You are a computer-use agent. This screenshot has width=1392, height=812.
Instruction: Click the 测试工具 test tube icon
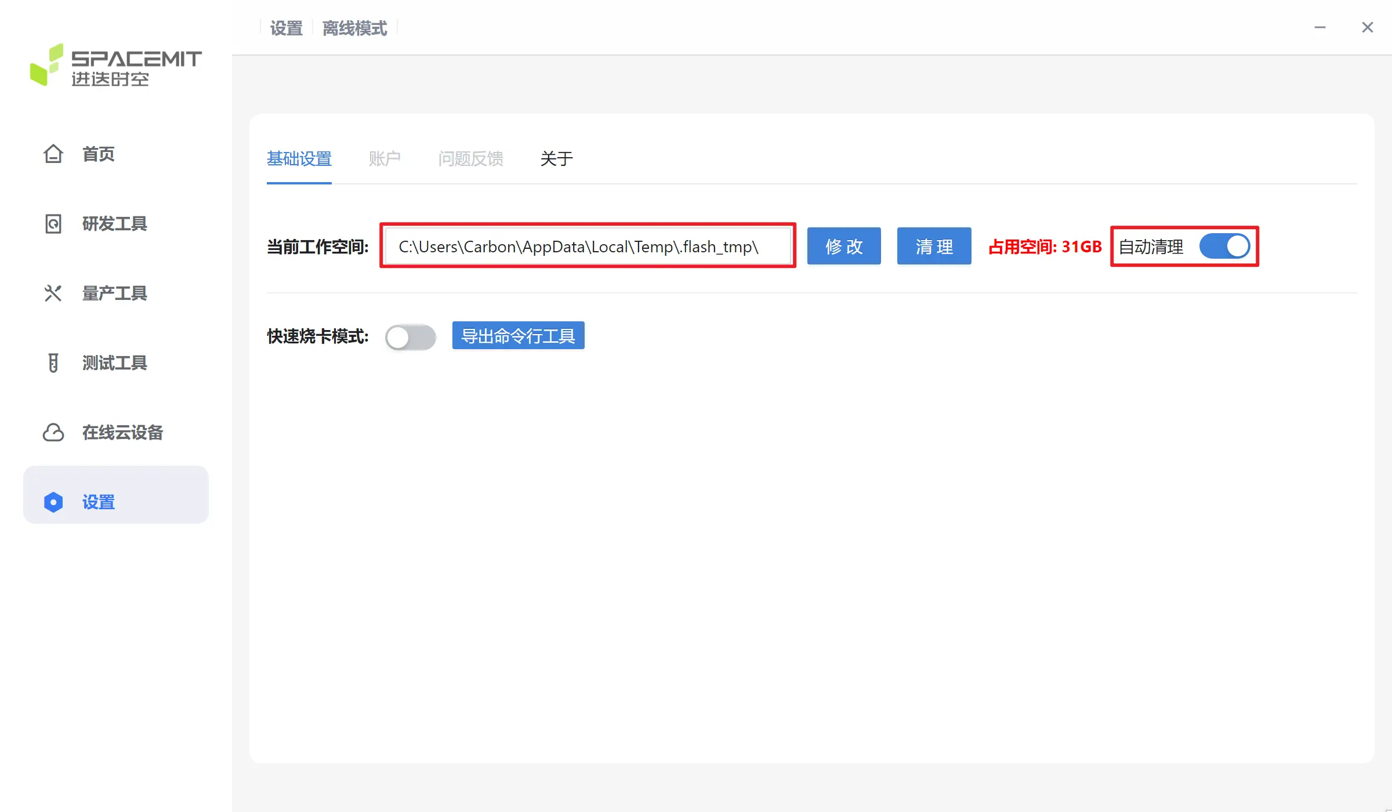click(53, 362)
